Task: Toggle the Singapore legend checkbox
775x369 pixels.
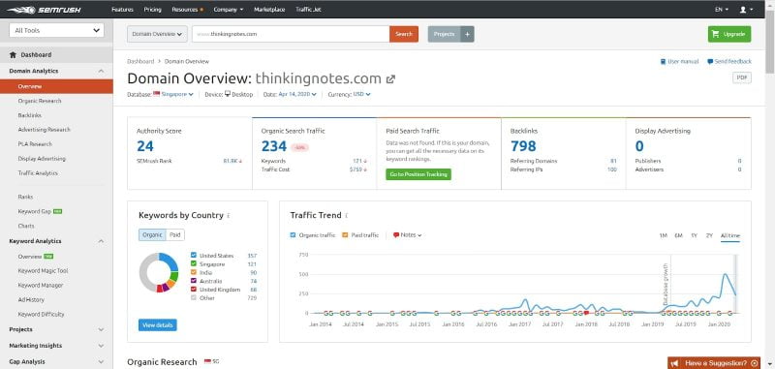Action: point(193,263)
